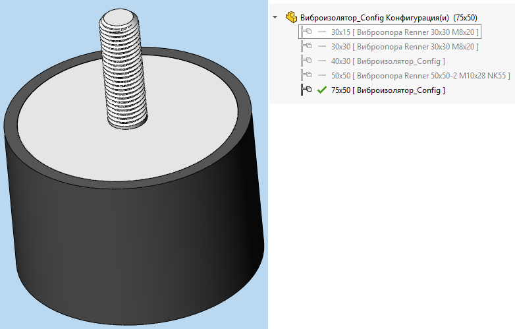Click the yellow part icon at tree root
515x329 pixels.
click(x=290, y=18)
